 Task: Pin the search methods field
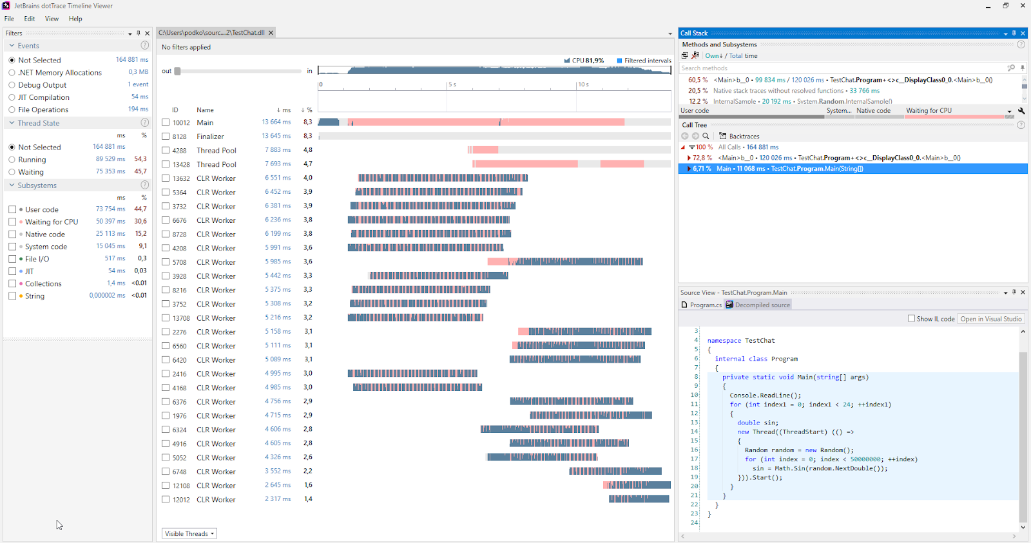1023,68
